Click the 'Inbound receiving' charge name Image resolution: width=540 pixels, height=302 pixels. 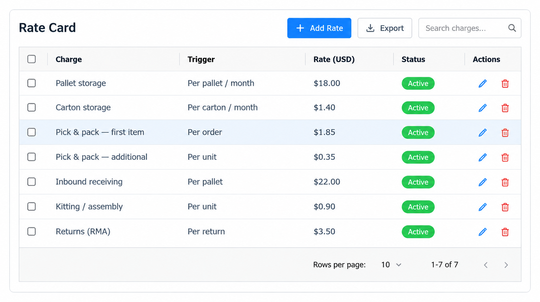[x=89, y=182]
